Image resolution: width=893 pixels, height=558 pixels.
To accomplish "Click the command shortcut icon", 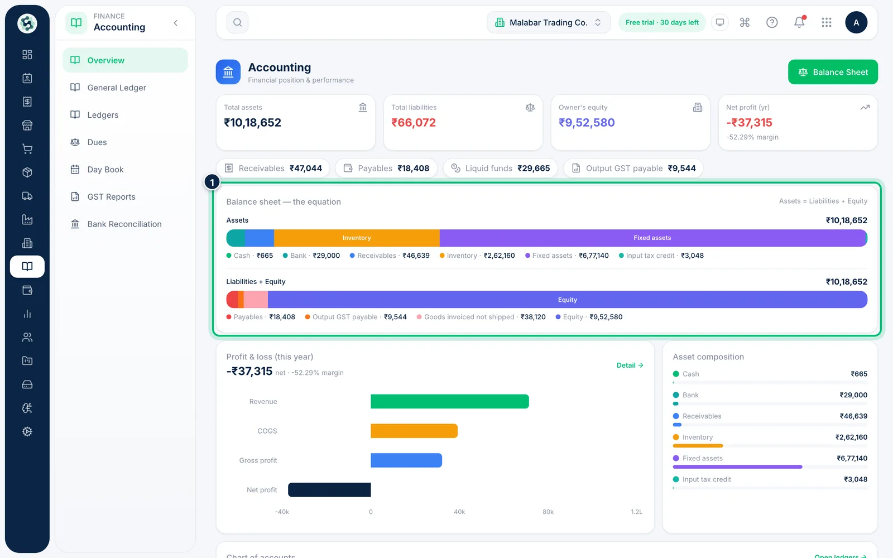I will 745,22.
